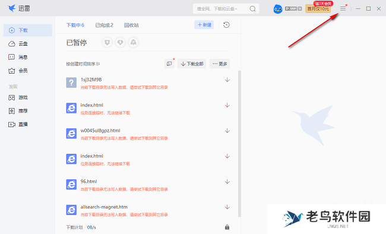This screenshot has height=234, width=386.
Task: Click the multi-select icon with red dot
Action: coord(169,64)
